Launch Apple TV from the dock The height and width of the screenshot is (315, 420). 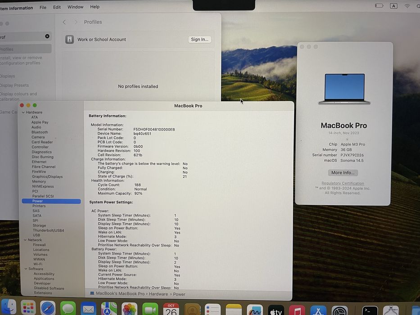pos(275,310)
